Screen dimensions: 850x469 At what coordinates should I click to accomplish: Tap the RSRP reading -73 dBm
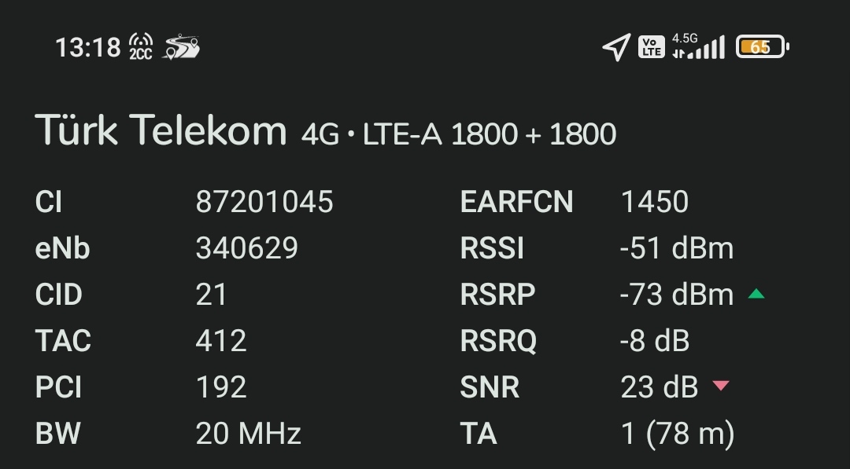coord(677,295)
